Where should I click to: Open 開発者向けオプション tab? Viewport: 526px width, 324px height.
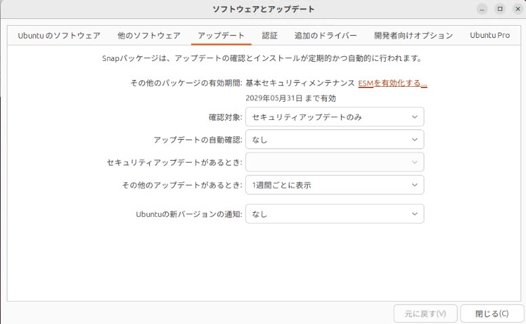[x=413, y=35]
